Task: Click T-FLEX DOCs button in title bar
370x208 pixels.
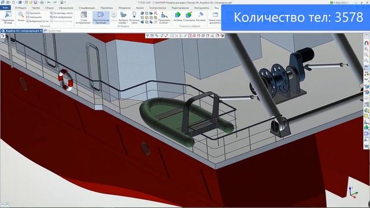Action: pos(339,2)
